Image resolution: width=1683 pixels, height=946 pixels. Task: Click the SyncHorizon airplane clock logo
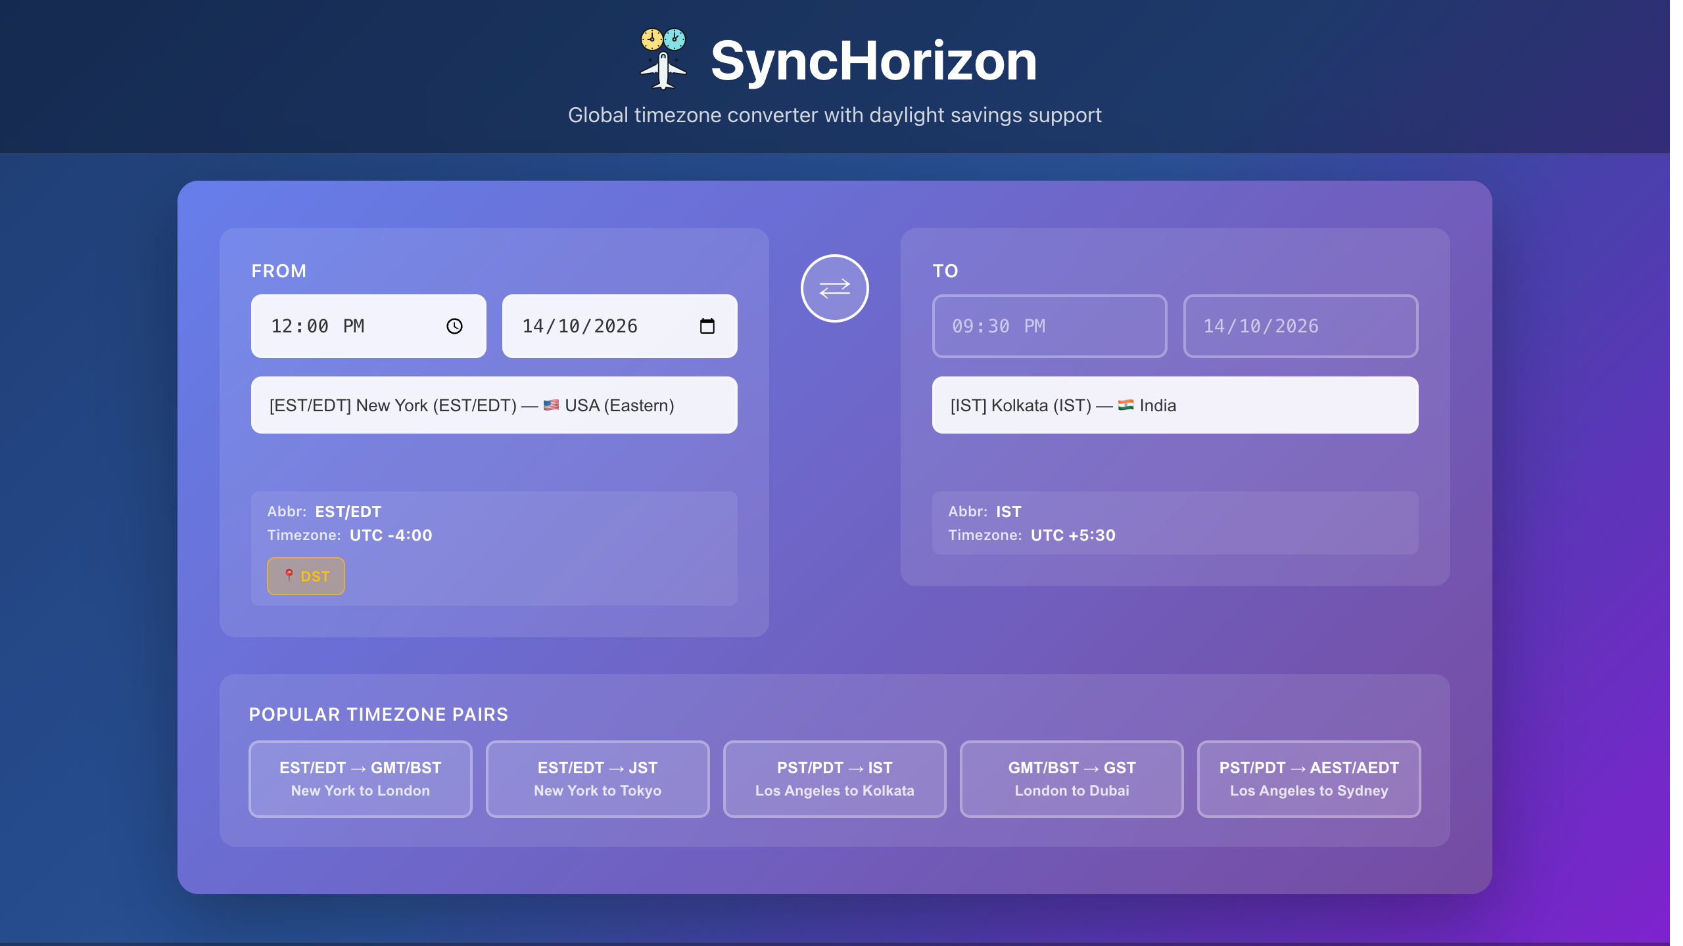(x=663, y=58)
